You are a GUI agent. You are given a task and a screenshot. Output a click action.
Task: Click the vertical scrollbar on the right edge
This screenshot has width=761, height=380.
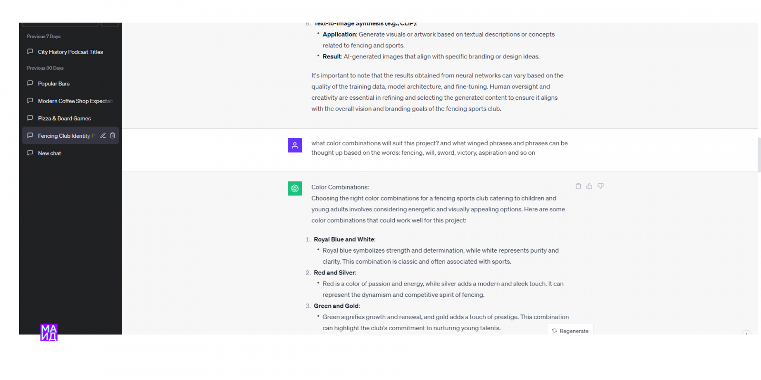point(759,155)
